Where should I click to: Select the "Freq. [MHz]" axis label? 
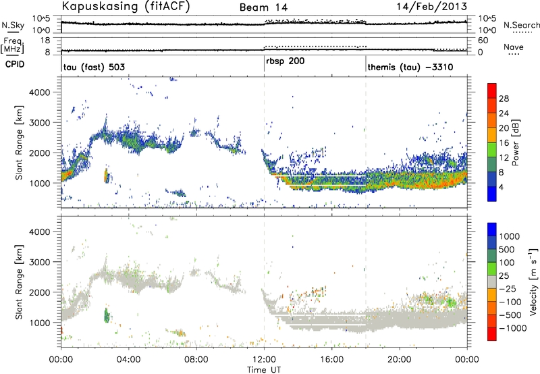click(x=12, y=45)
